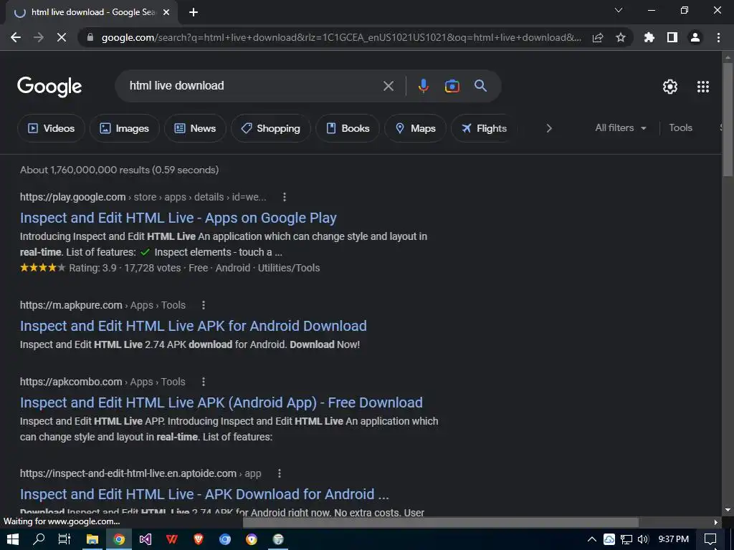
Task: Open the Google apps grid
Action: coord(703,87)
